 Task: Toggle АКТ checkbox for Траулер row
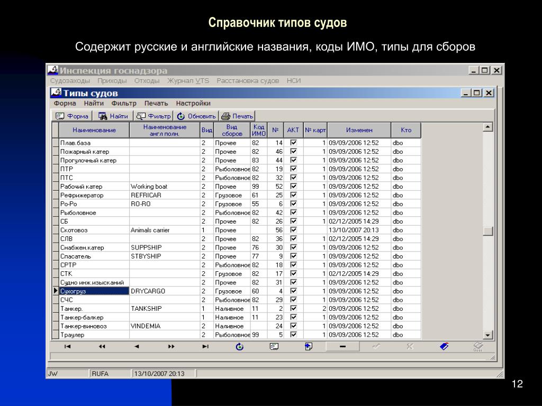[293, 334]
